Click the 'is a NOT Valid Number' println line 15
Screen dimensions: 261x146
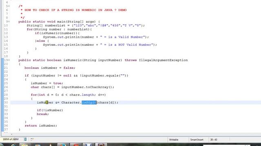click(100, 45)
